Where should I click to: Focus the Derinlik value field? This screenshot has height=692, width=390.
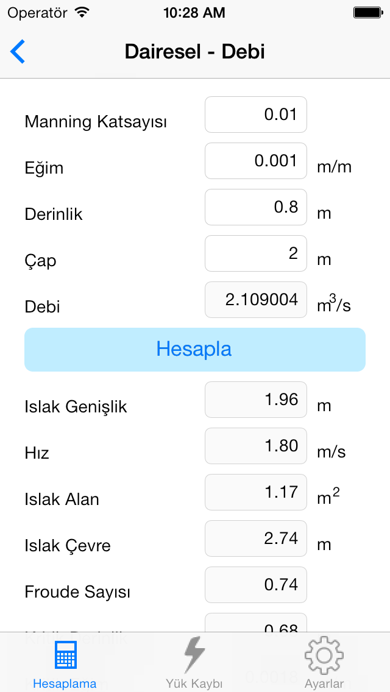pos(256,207)
